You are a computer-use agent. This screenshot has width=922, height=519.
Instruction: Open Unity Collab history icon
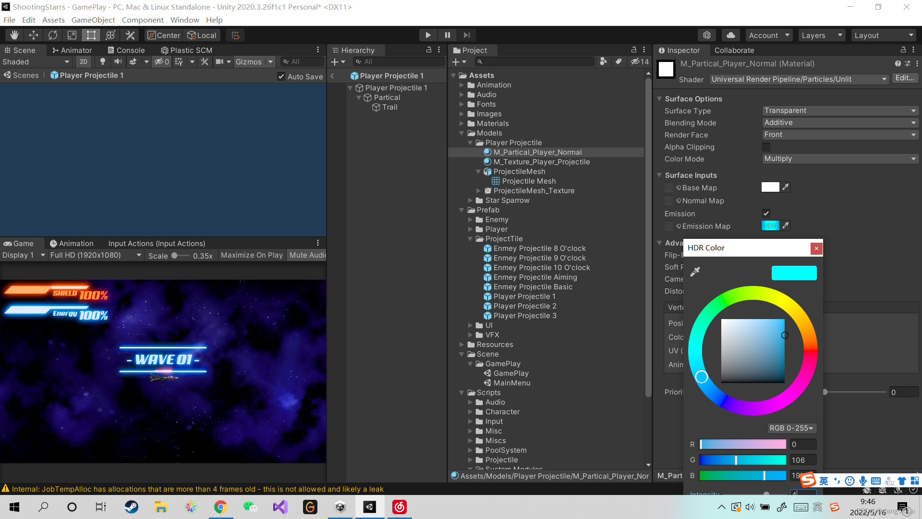click(x=707, y=35)
